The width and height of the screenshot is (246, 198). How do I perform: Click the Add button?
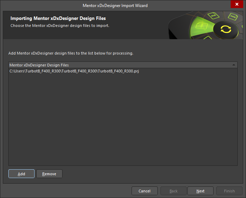[21, 174]
